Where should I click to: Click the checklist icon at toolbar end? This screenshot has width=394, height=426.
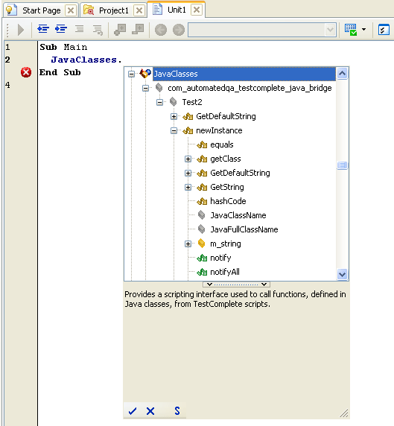(384, 30)
